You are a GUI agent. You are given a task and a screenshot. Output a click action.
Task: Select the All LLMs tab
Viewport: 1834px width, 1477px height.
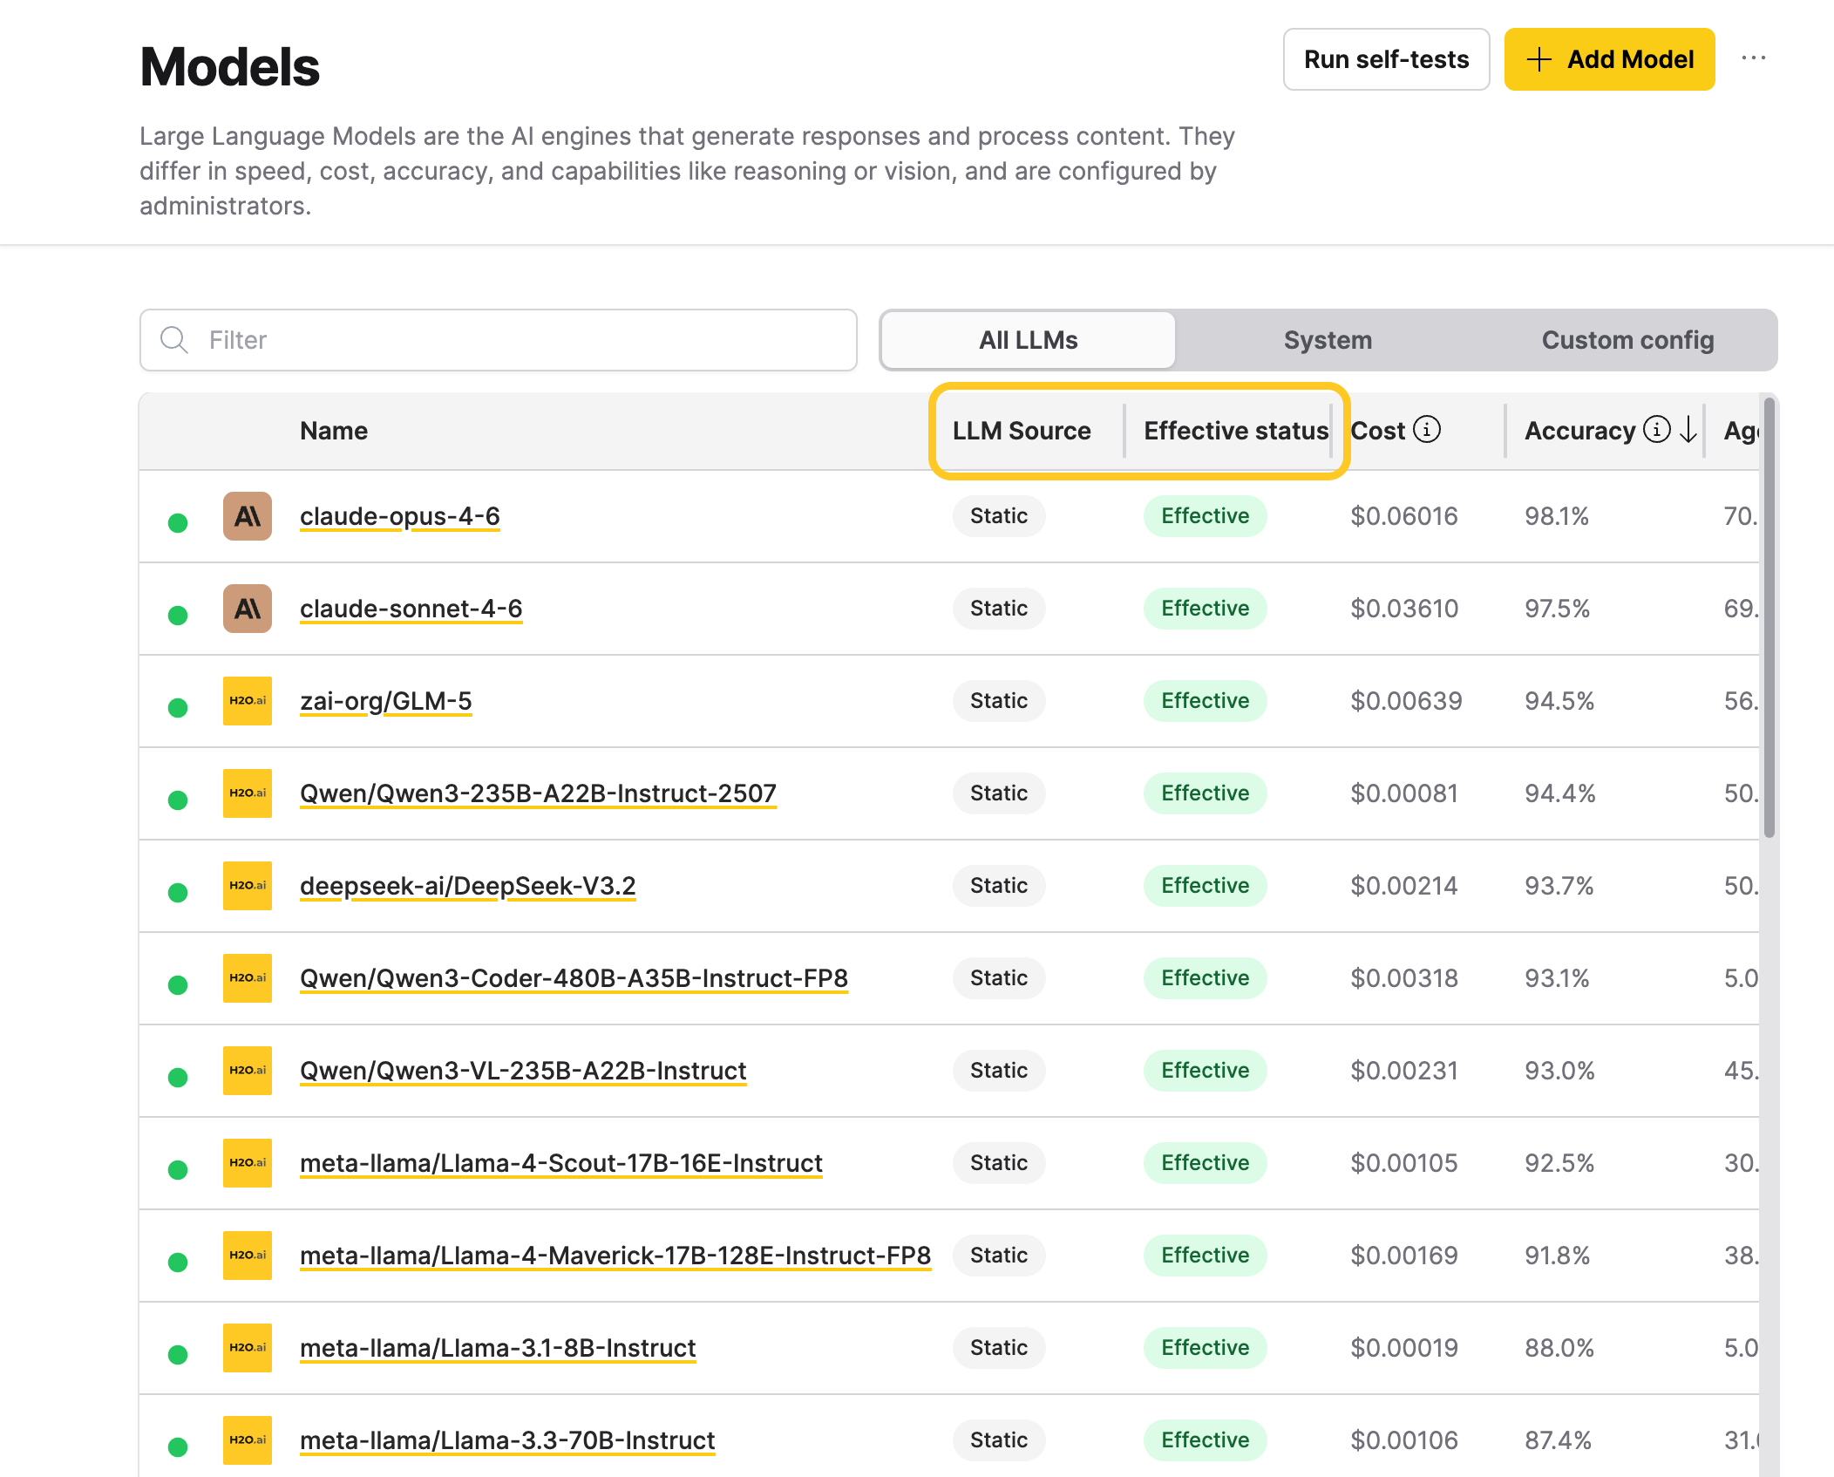(x=1028, y=340)
